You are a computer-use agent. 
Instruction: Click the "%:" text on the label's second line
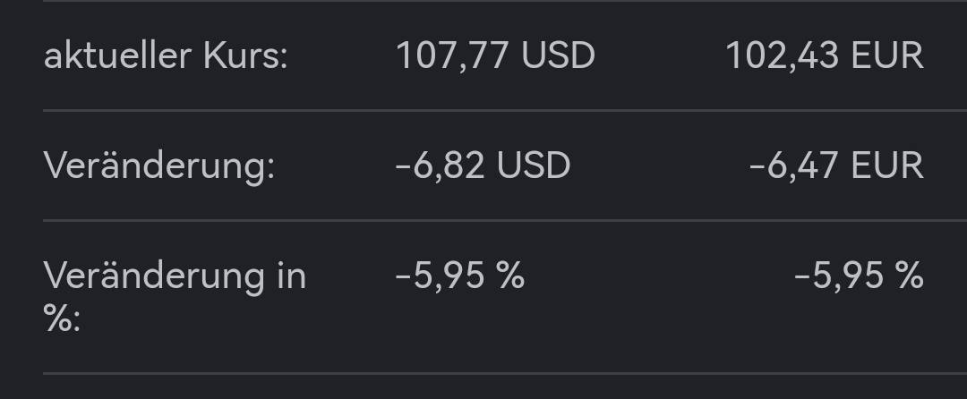click(62, 318)
